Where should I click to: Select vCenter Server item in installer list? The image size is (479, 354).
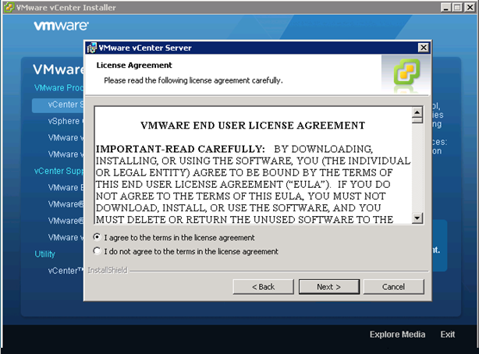(58, 104)
